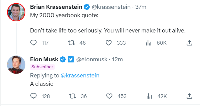Viewport: 200px width, 106px height.
Task: Like Brian Krassenstein's yearbook quote tweet
Action: [109, 43]
